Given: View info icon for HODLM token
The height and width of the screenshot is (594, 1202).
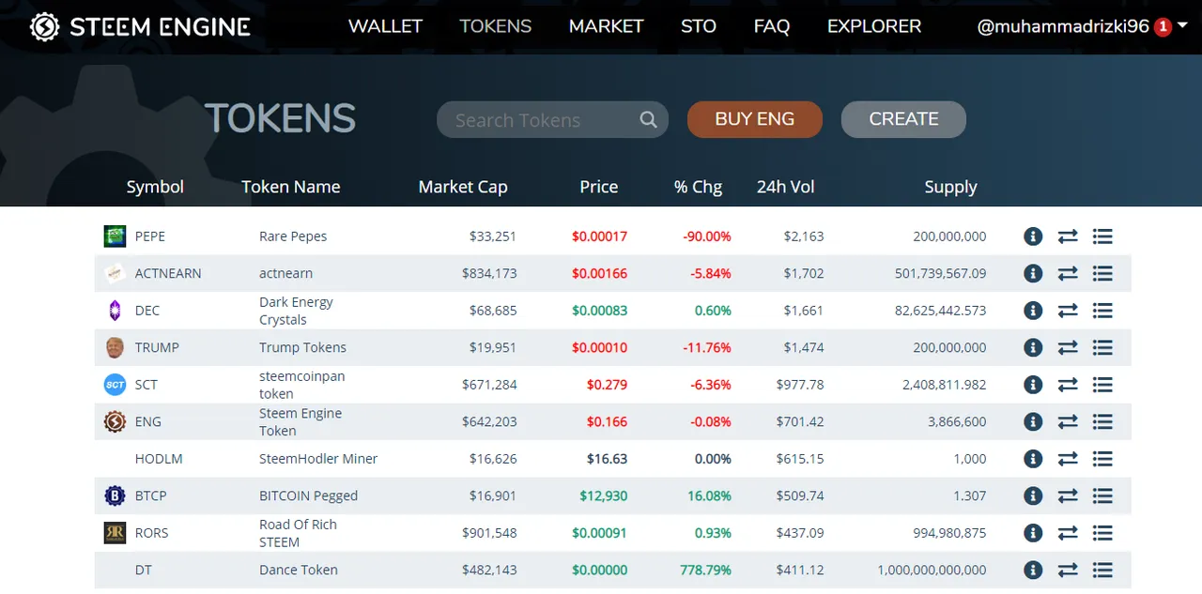Looking at the screenshot, I should click(x=1033, y=459).
